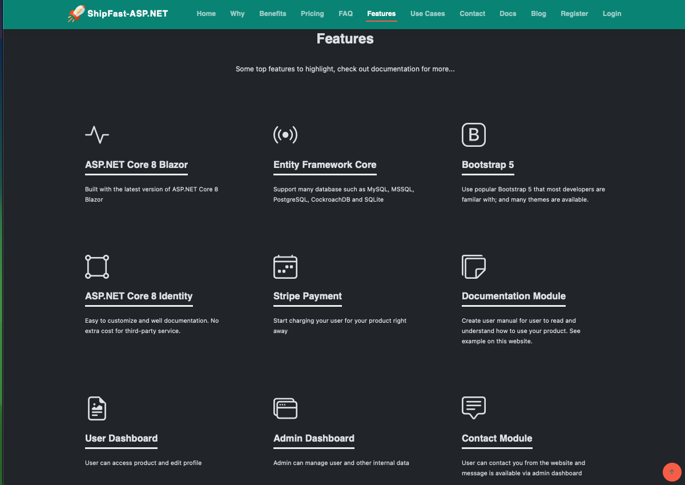Navigate to Pricing
This screenshot has height=485, width=685.
point(312,14)
